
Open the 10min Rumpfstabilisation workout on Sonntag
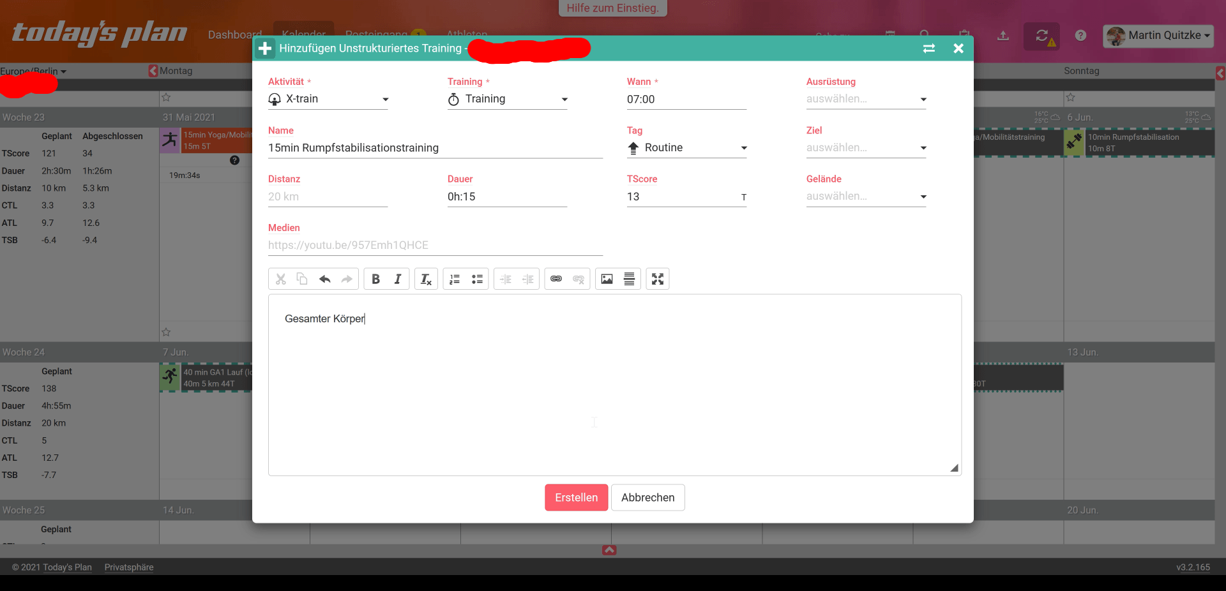coord(1139,143)
